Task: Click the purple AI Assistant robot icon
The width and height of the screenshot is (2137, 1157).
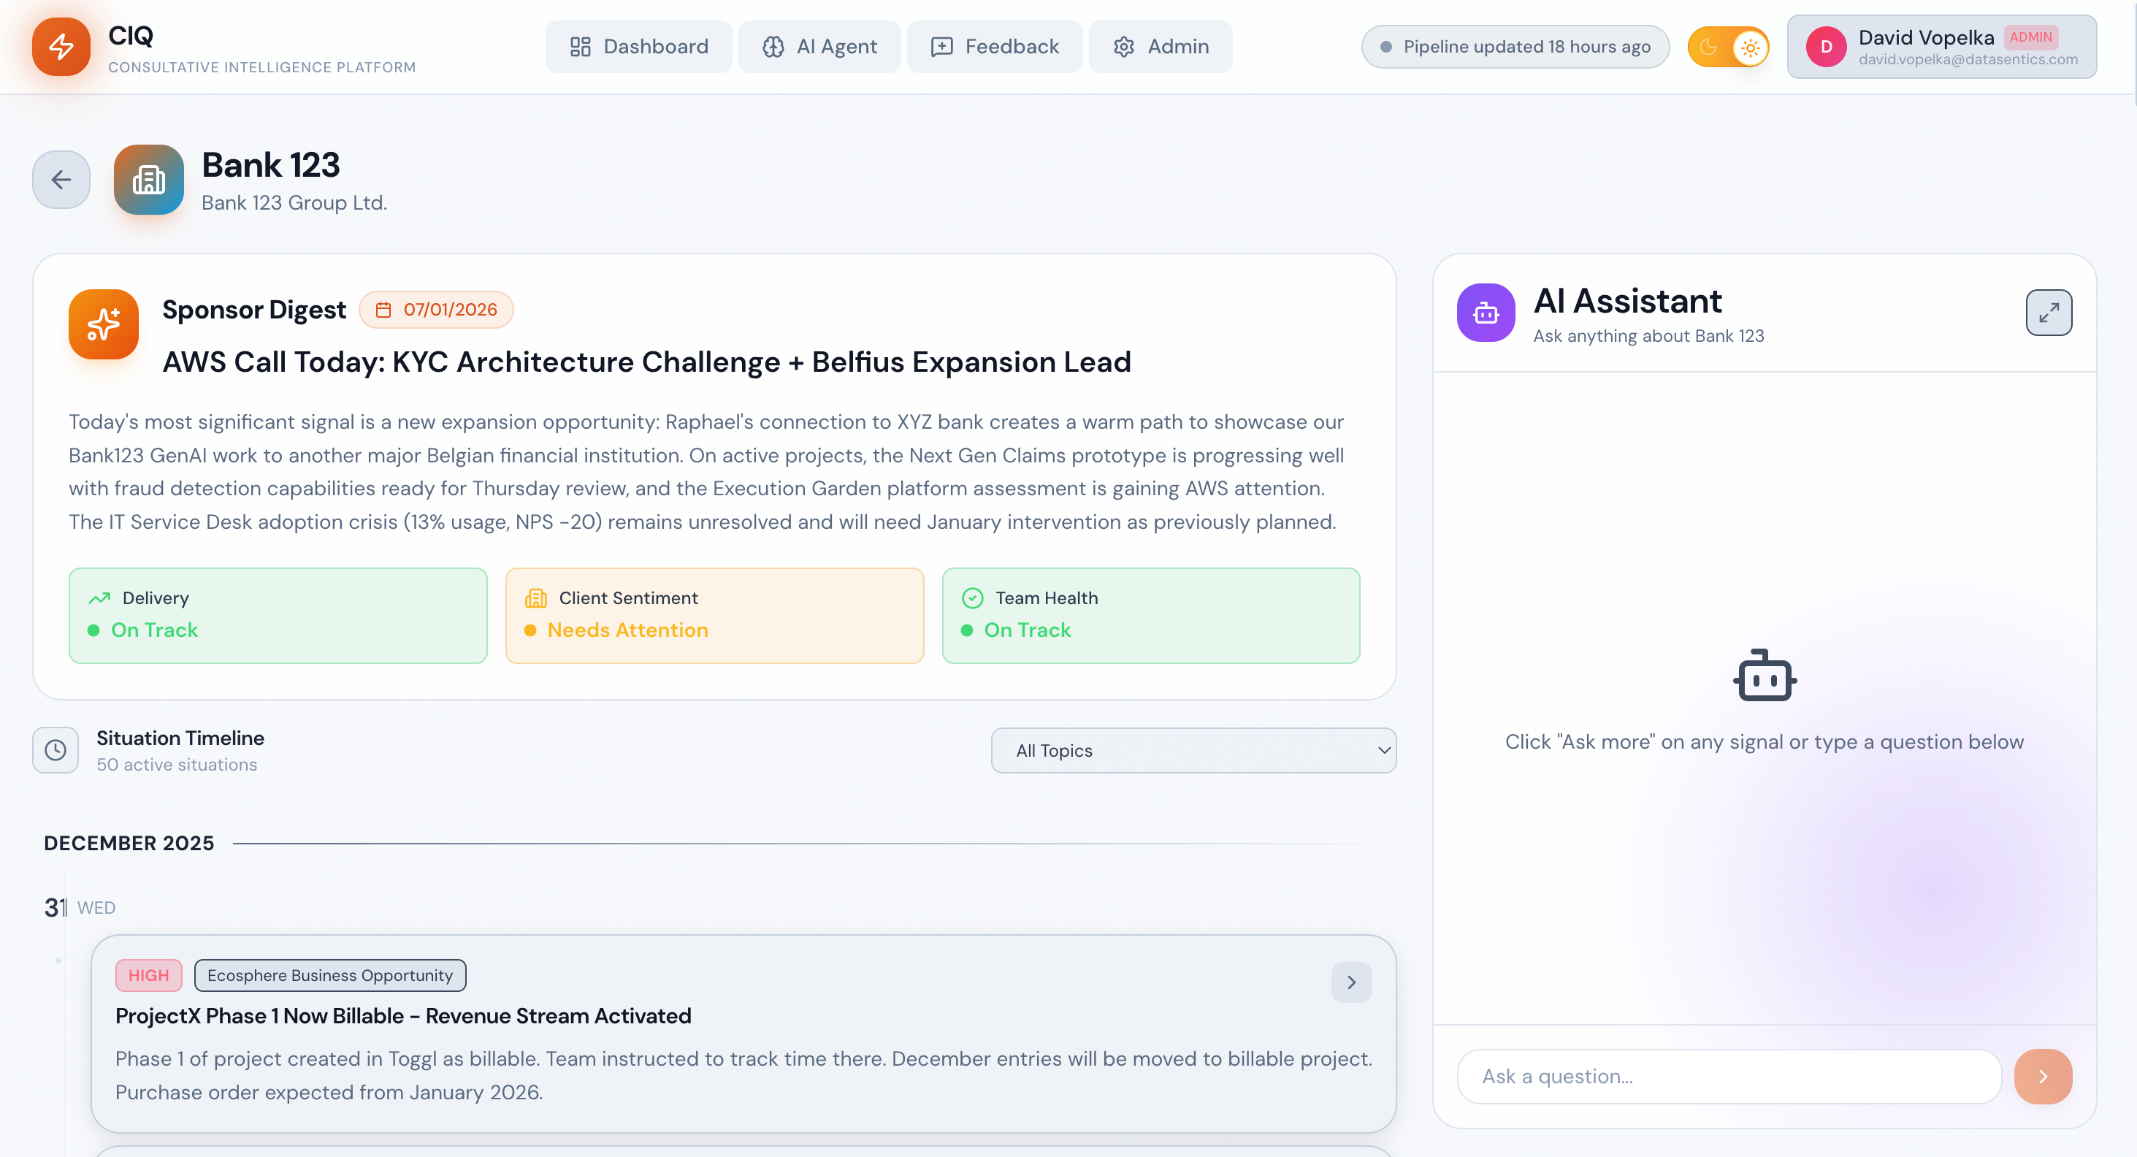Action: tap(1485, 313)
